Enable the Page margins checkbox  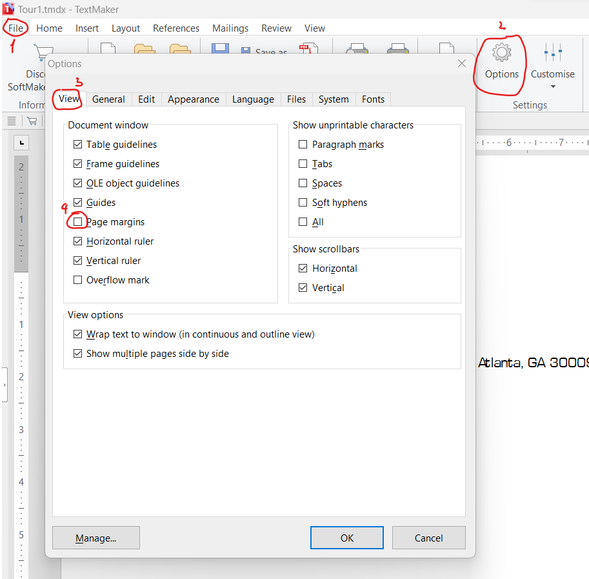click(78, 222)
